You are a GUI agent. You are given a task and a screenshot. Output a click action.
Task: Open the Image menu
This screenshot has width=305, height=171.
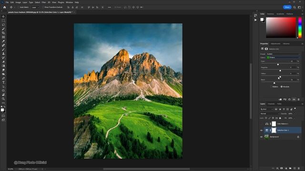(x=18, y=2)
